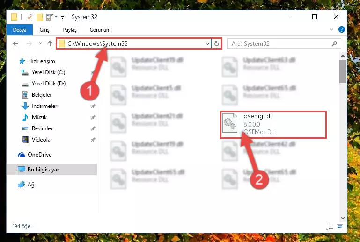Open Müzik folder in sidebar
The image size is (360, 242).
point(39,117)
